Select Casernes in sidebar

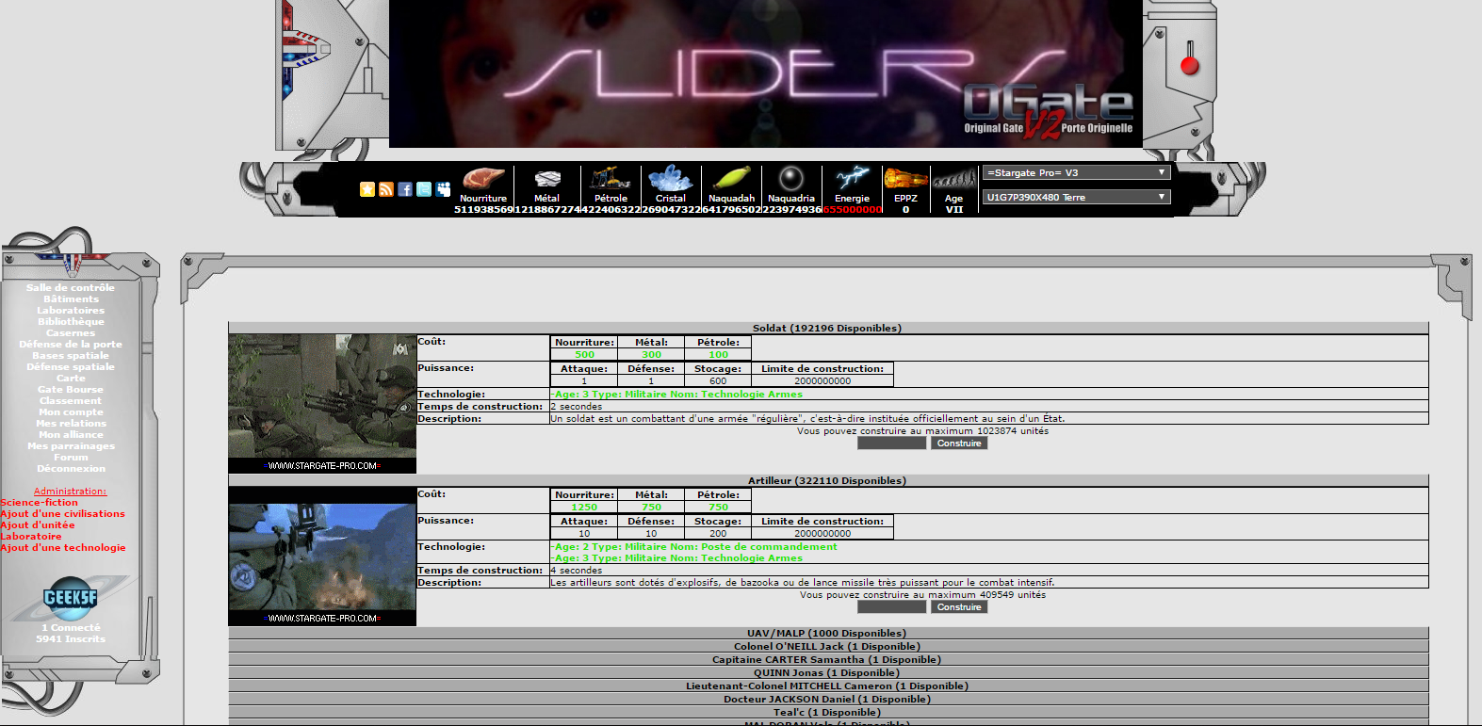coord(71,333)
